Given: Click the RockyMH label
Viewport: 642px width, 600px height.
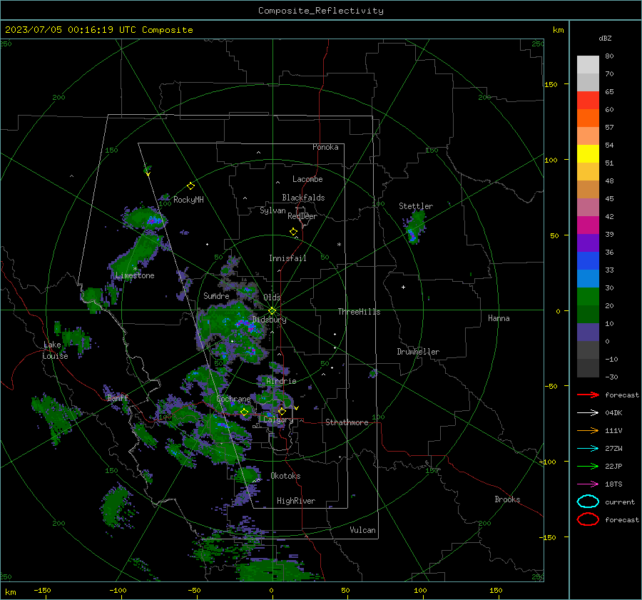Looking at the screenshot, I should [188, 200].
